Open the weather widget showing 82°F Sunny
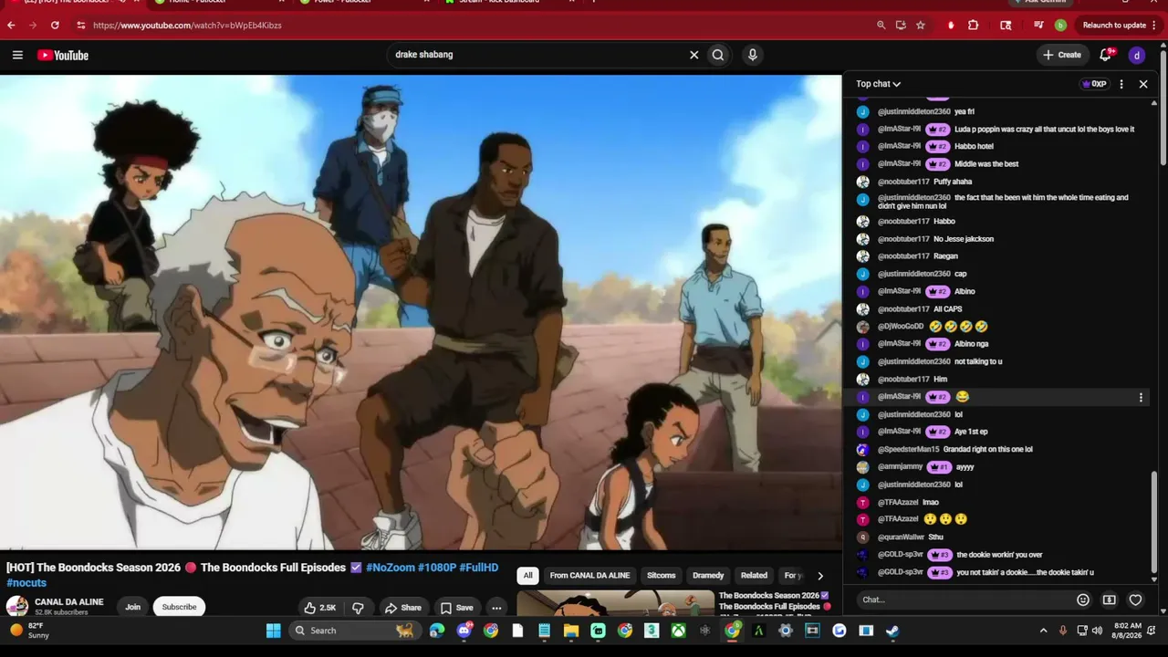The height and width of the screenshot is (657, 1168). pos(30,631)
